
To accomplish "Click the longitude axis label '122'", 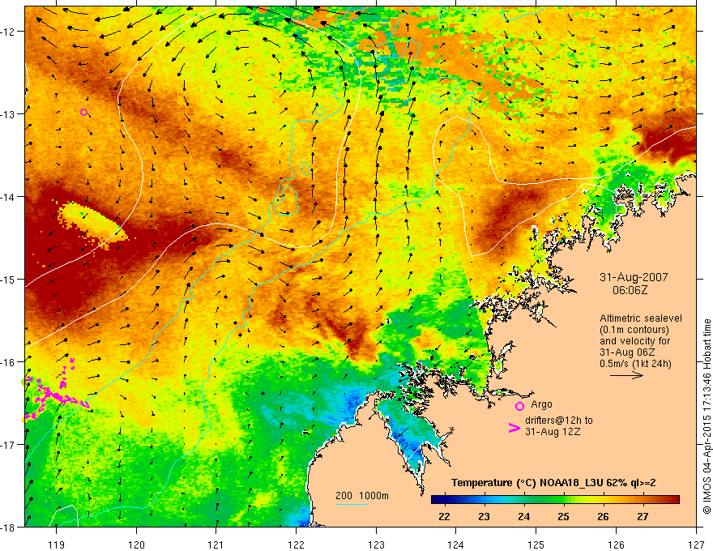I will click(296, 545).
